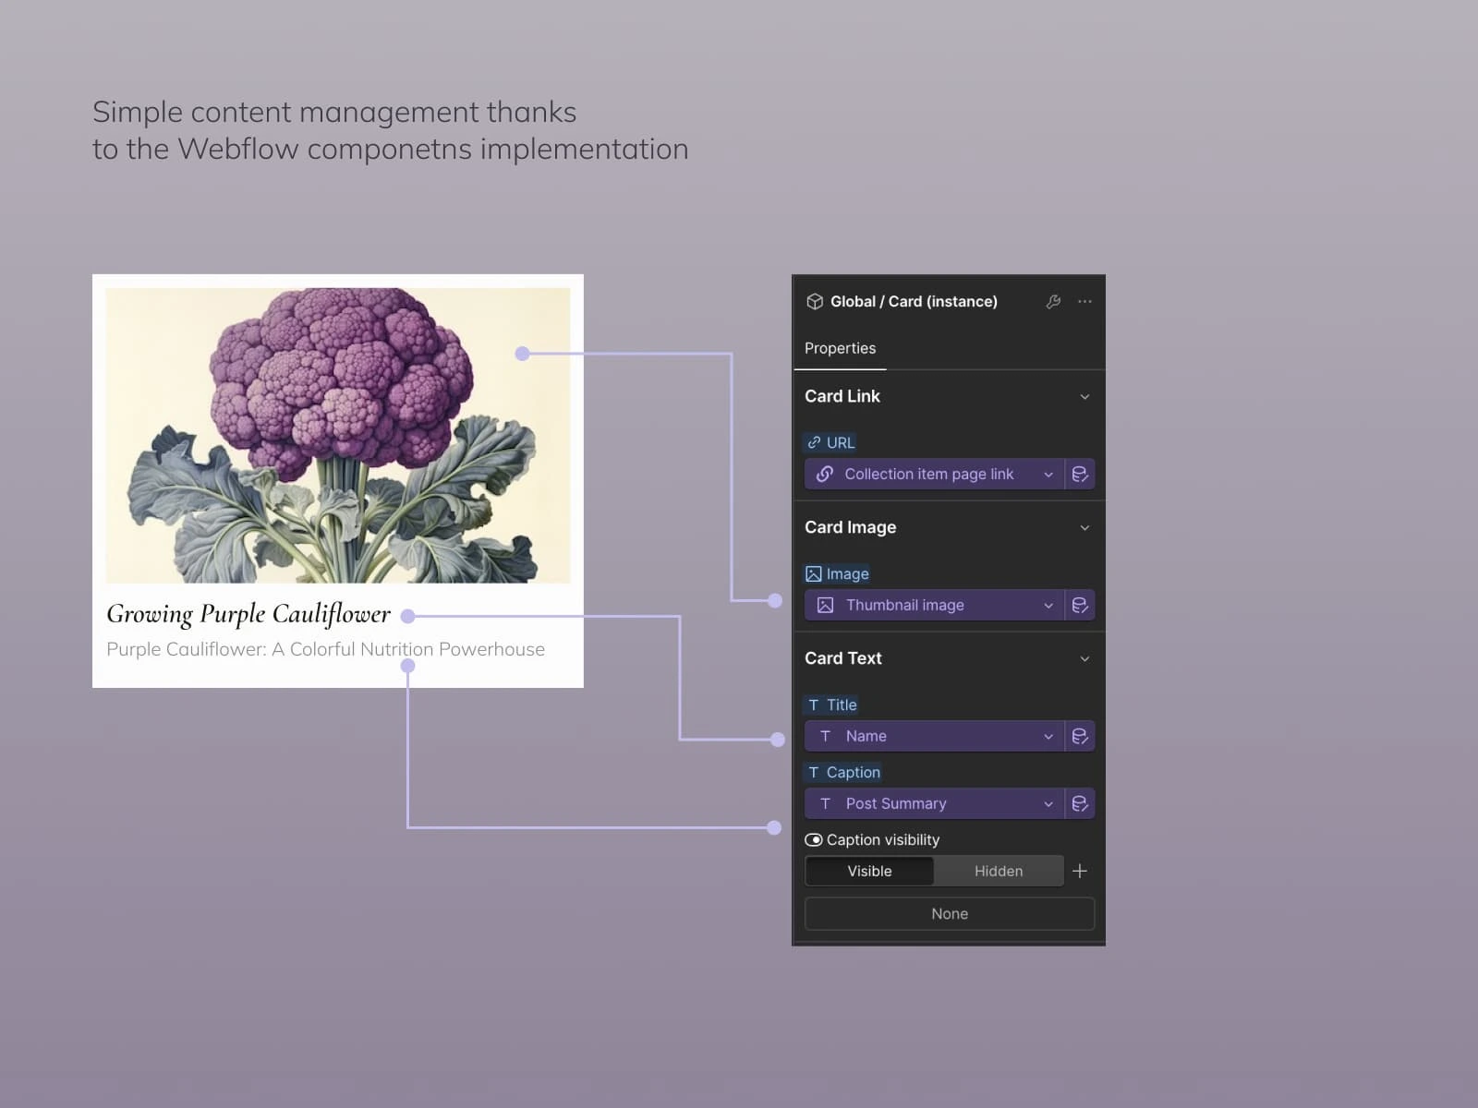This screenshot has height=1108, width=1478.
Task: Click the CMS database icon beside Collection item page link
Action: tap(1080, 474)
